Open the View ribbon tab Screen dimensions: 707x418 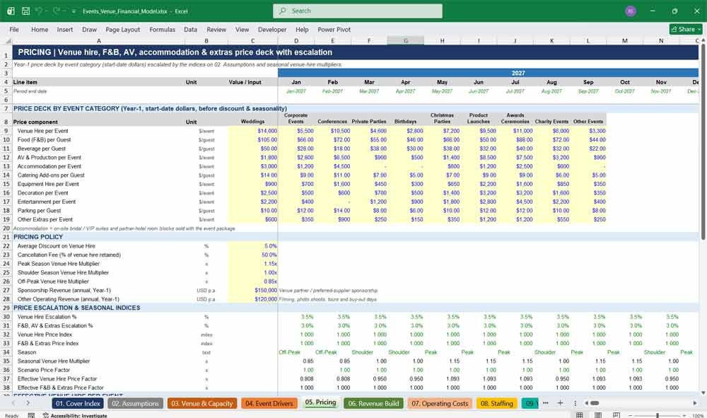pyautogui.click(x=242, y=29)
